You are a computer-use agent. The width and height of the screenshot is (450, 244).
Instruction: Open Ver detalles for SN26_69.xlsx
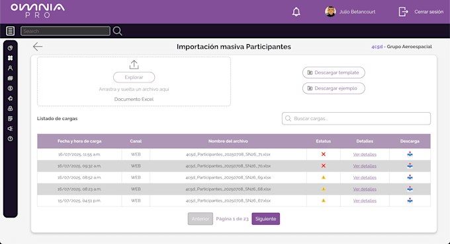[x=365, y=177]
